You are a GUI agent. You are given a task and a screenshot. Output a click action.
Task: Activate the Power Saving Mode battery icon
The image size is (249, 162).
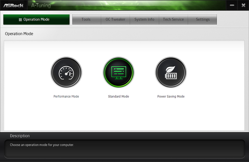point(171,72)
